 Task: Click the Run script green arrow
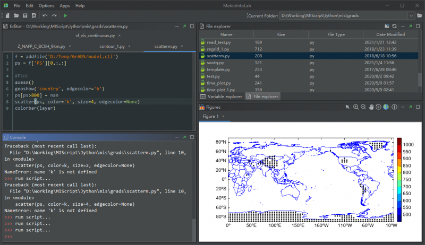click(x=65, y=16)
